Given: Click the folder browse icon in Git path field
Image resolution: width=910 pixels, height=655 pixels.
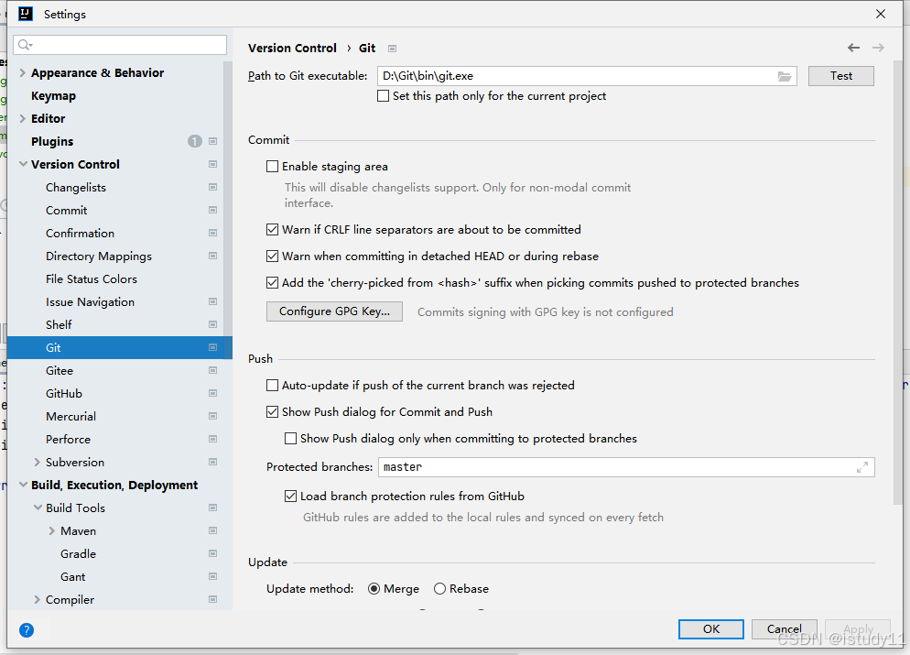Looking at the screenshot, I should point(784,76).
